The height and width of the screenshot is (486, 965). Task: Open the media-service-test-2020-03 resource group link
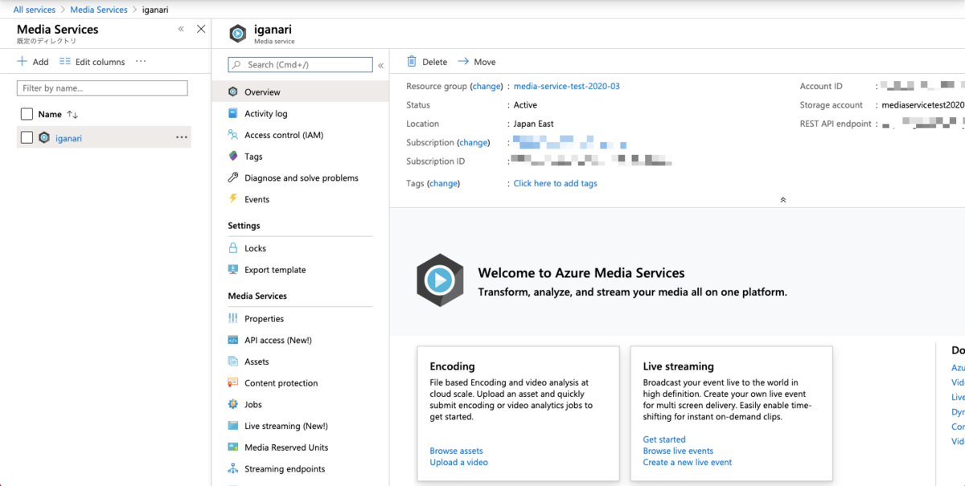566,86
